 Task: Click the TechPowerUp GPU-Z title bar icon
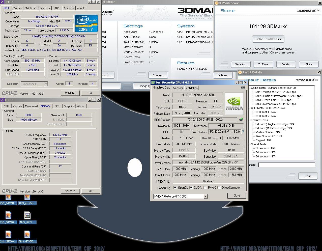(153, 82)
